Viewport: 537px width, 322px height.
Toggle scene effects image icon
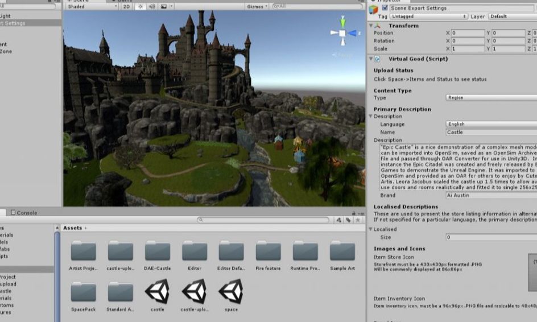pyautogui.click(x=164, y=6)
